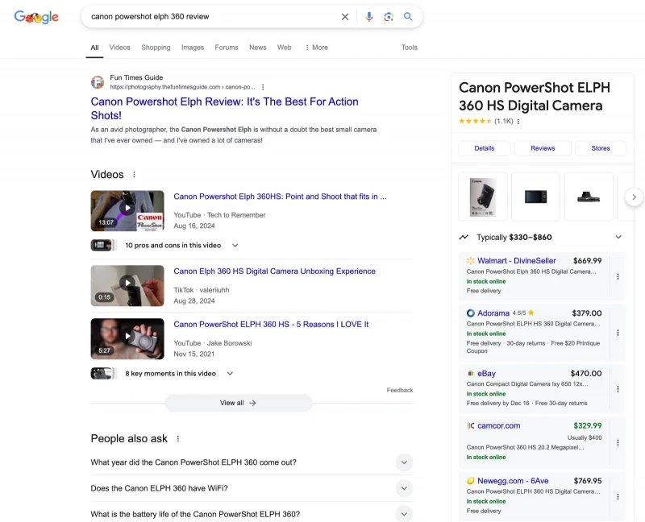Open the eBay store listing
This screenshot has width=645, height=522.
click(x=486, y=373)
